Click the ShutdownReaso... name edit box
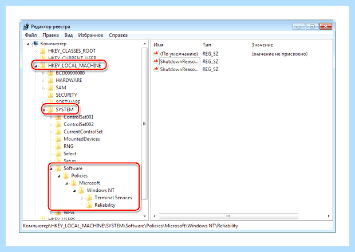355x252 pixels. point(180,61)
